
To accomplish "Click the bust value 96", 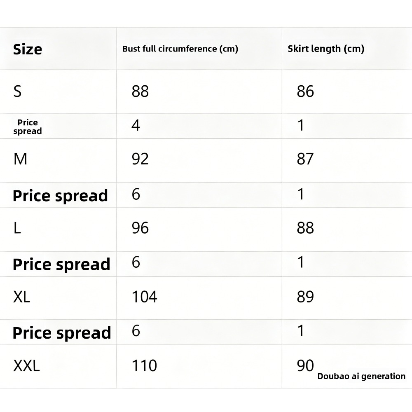I will click(x=140, y=228).
